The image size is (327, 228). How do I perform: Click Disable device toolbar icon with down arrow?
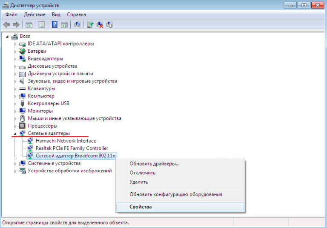click(x=109, y=25)
